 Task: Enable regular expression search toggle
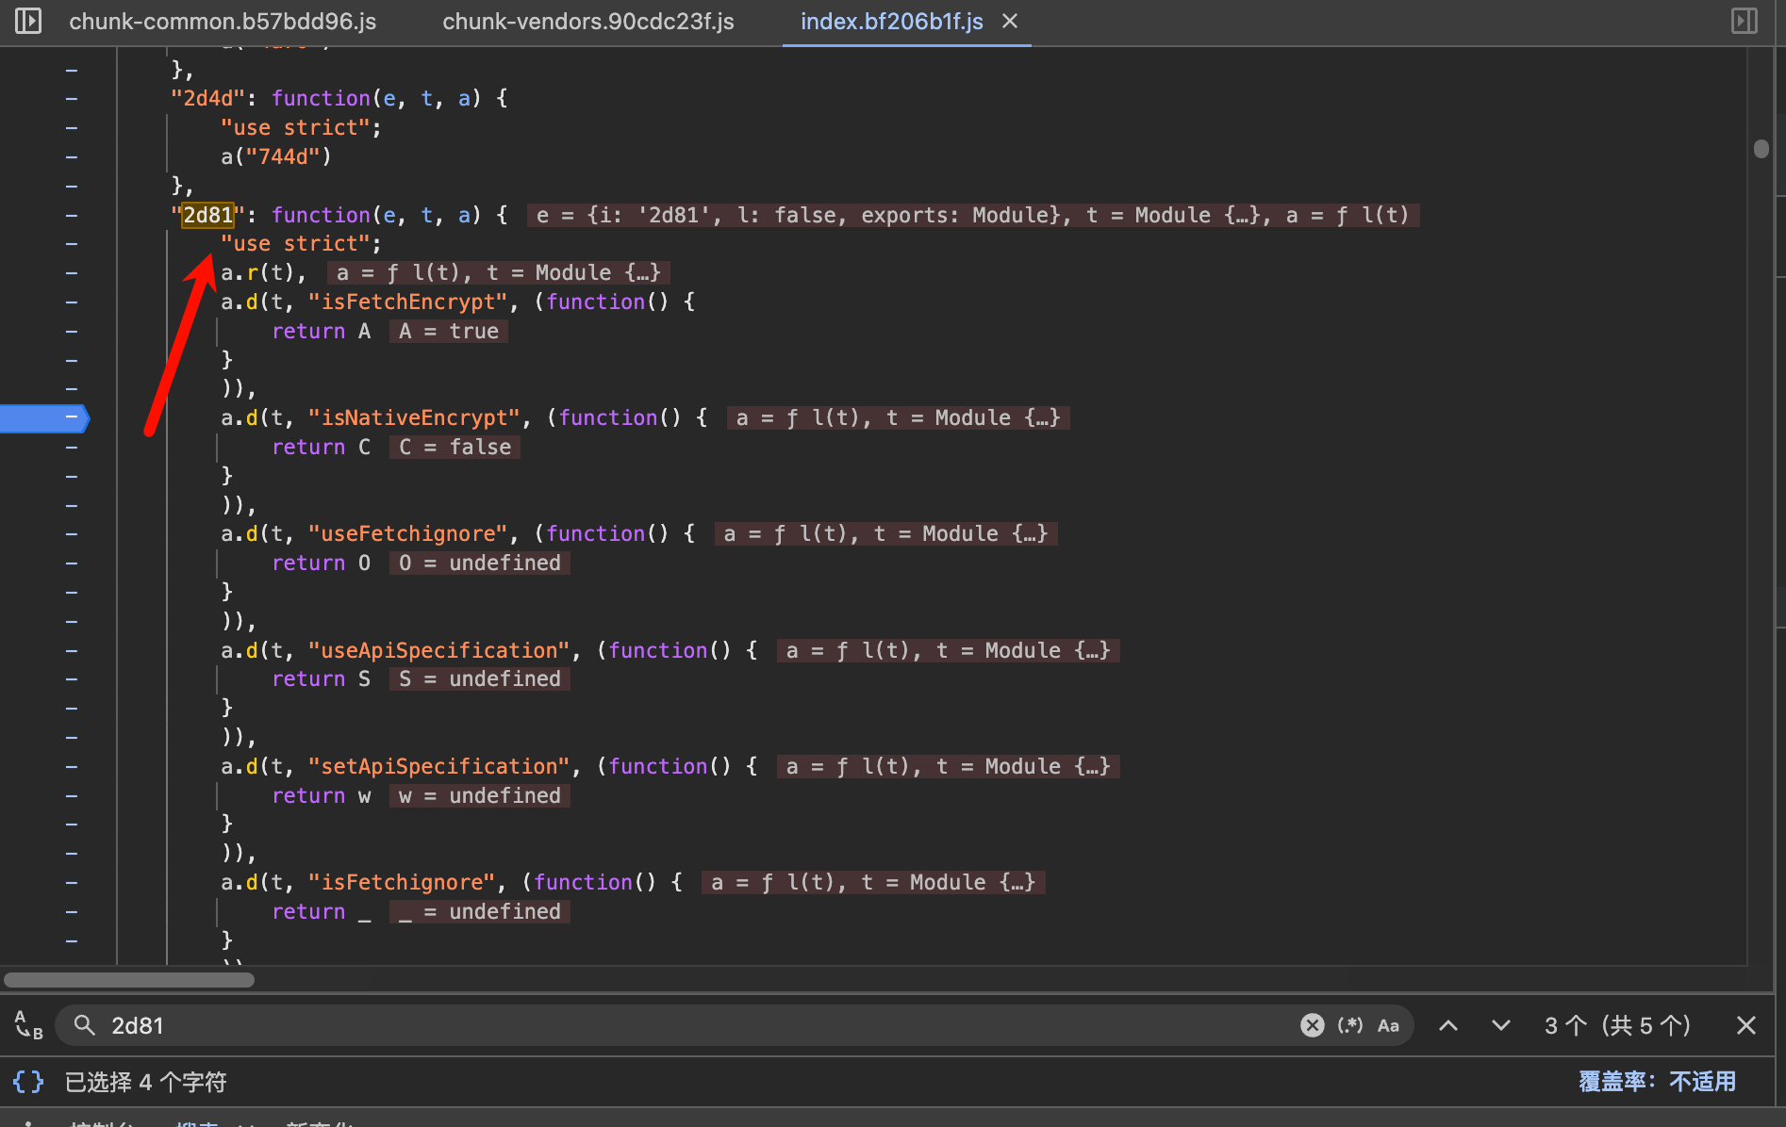pyautogui.click(x=1350, y=1025)
